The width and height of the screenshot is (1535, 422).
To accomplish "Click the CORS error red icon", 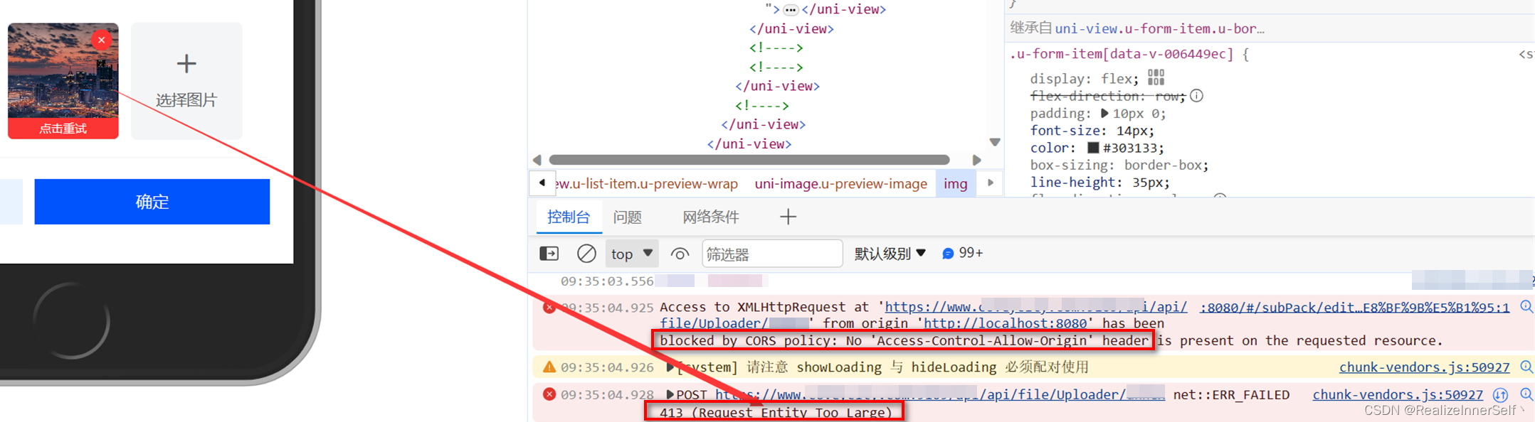I will (549, 308).
